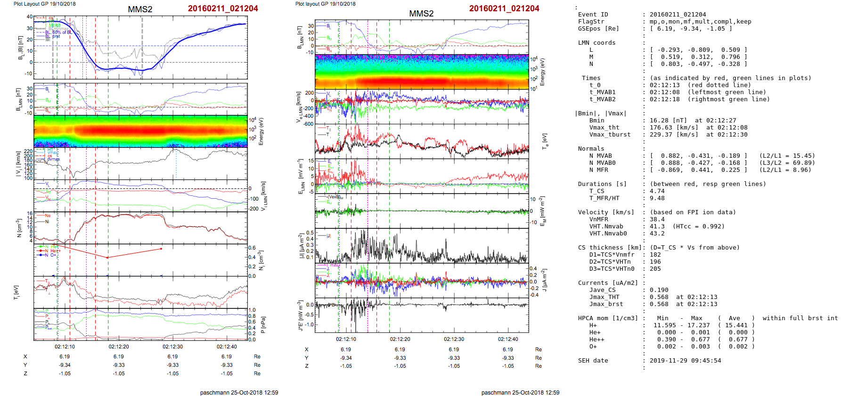Screen dimensions: 850x396
Task: Click the 'Energy (eV)' axis label on the right plot
Action: pyautogui.click(x=542, y=72)
